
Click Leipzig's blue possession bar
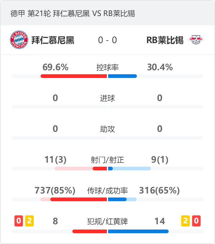[123, 76]
